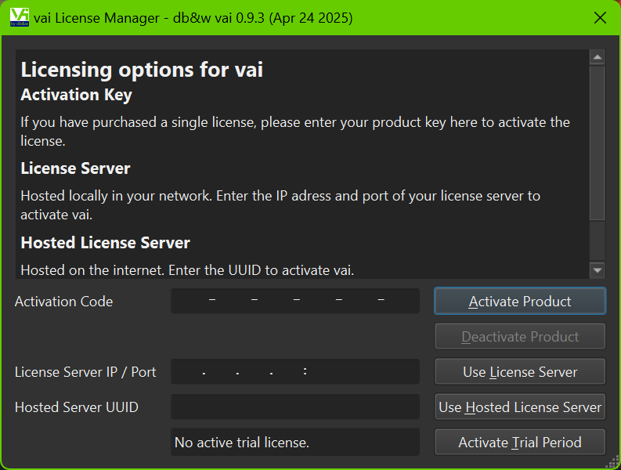This screenshot has width=621, height=470.
Task: Click Activate Trial Period button
Action: (x=520, y=442)
